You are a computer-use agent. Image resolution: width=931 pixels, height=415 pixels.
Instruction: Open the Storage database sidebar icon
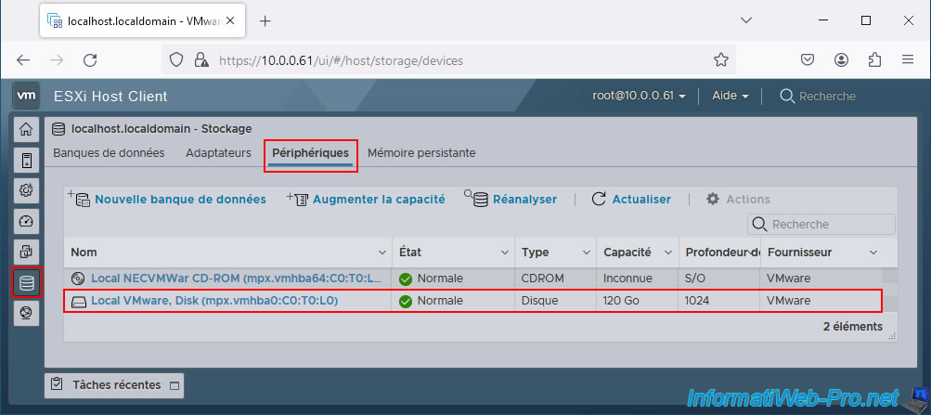click(x=26, y=282)
